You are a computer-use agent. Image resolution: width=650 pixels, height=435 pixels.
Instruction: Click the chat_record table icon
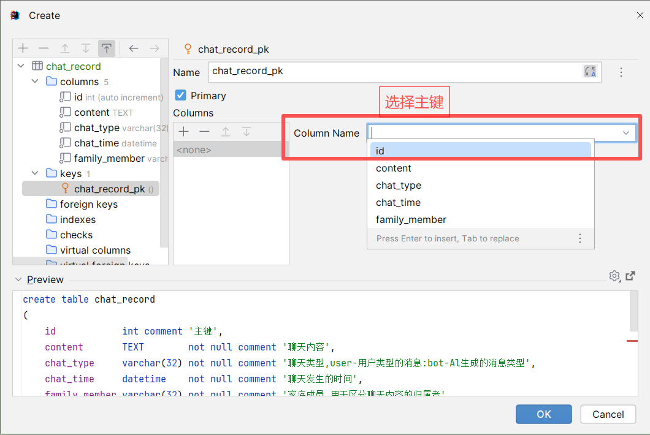[x=37, y=66]
